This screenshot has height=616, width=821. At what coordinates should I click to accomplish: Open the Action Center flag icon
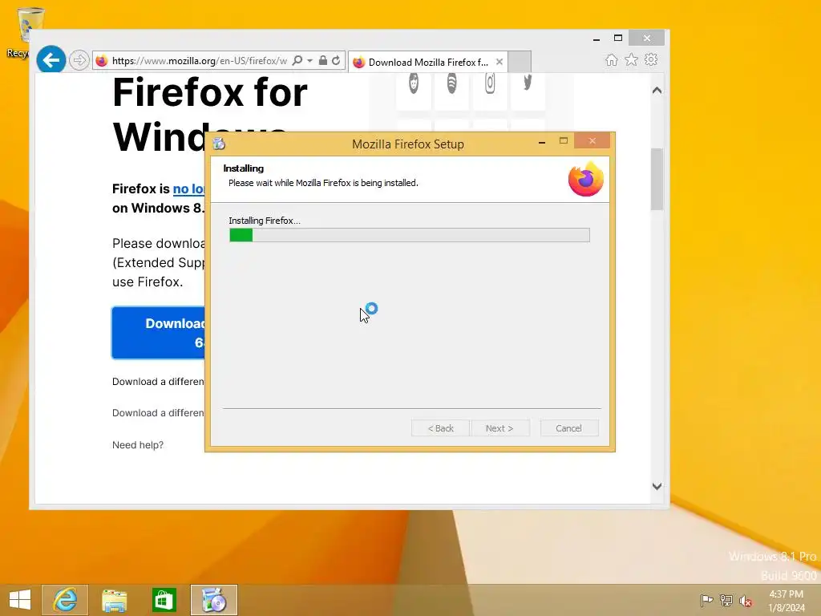click(706, 600)
